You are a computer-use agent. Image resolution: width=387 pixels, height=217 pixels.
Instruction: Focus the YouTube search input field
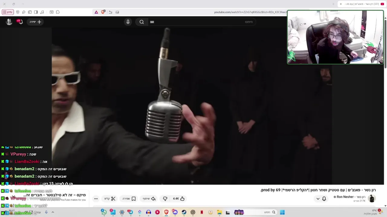202,22
